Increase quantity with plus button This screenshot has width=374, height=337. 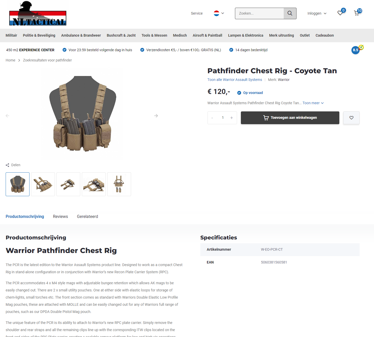[232, 118]
